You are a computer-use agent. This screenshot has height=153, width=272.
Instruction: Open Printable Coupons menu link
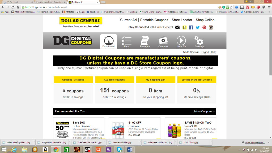[x=154, y=20]
